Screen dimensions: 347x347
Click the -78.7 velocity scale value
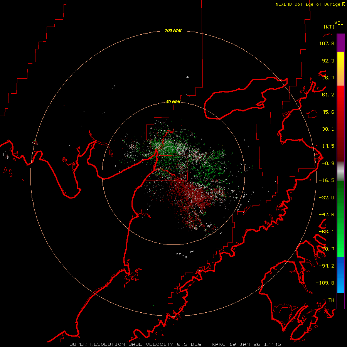[x=327, y=249]
